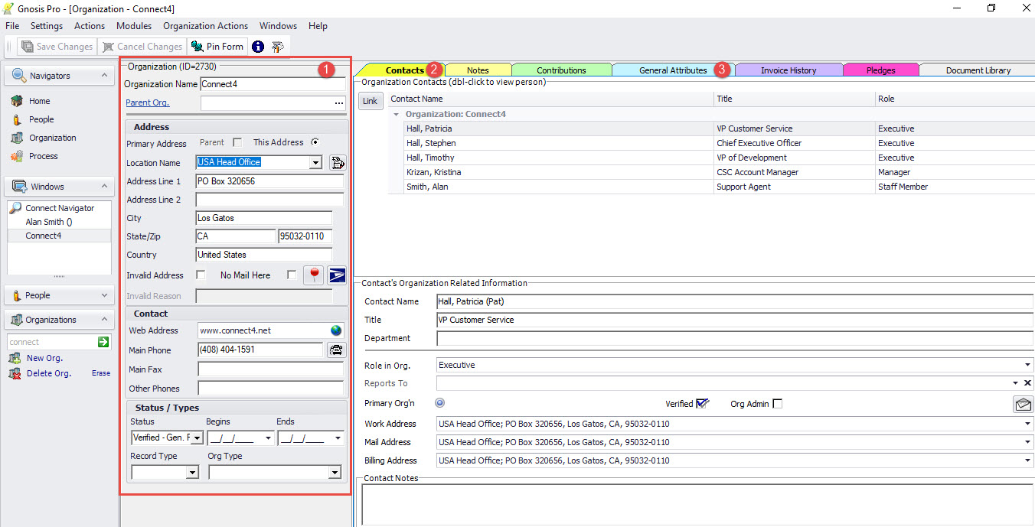1035x527 pixels.
Task: Open the Modules menu
Action: click(134, 26)
